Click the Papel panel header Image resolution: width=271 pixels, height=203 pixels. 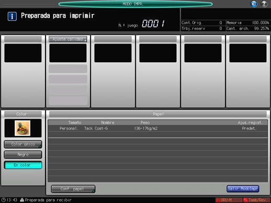pos(158,114)
